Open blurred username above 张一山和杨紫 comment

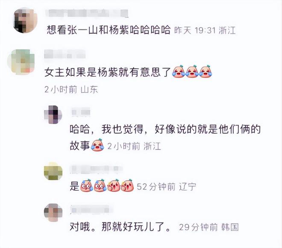(87, 13)
